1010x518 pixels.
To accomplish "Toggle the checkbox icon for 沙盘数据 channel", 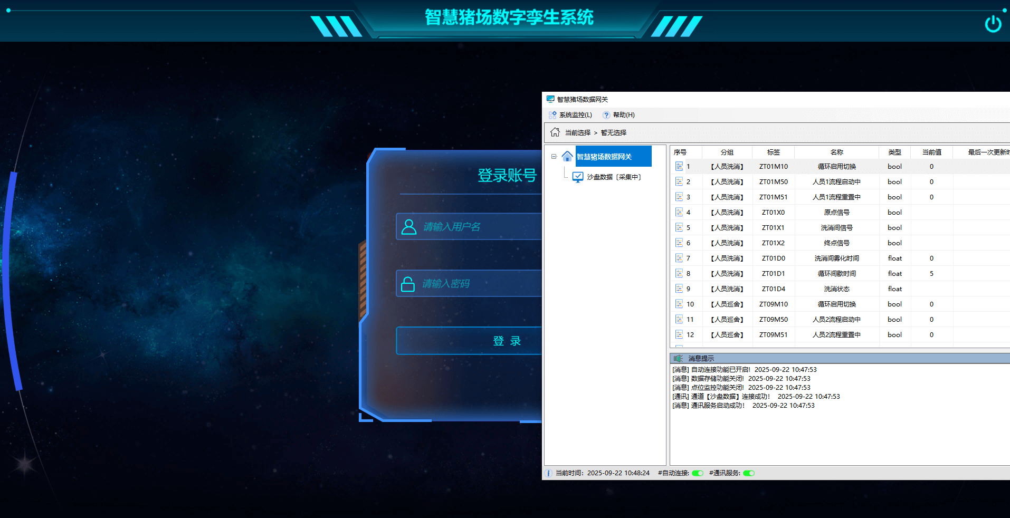I will coord(578,177).
